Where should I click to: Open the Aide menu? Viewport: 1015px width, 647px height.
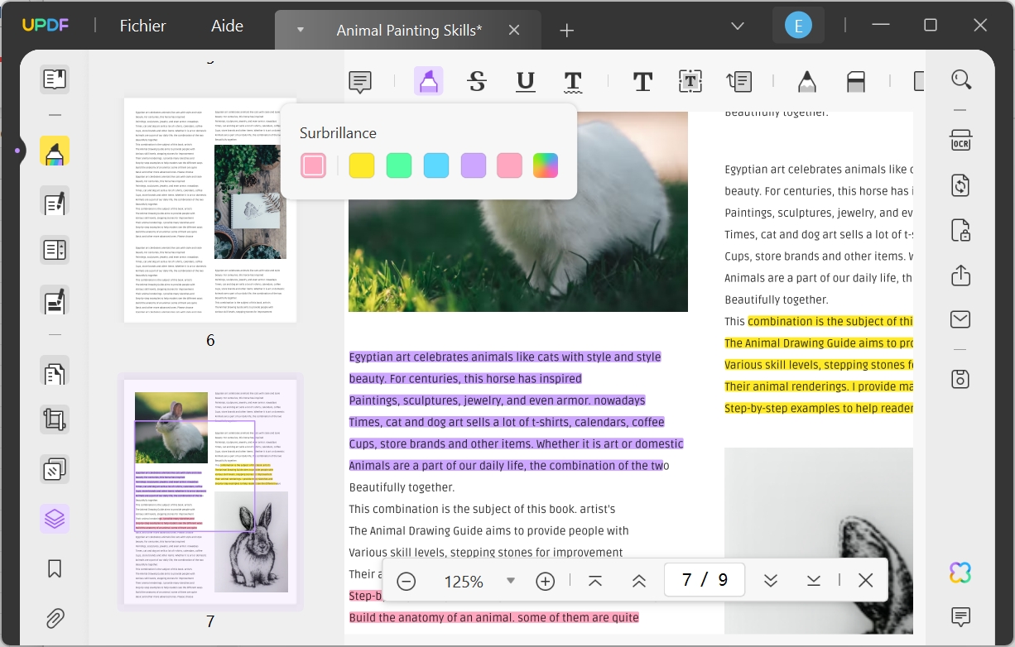227,26
